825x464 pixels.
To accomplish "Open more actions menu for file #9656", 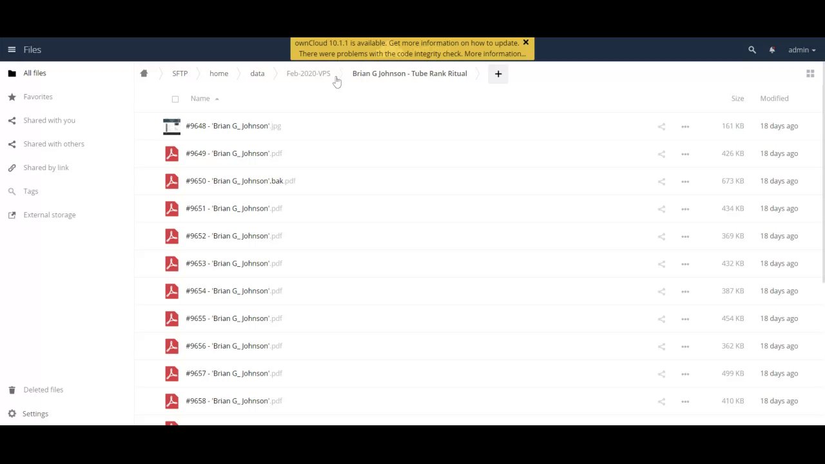I will click(685, 346).
